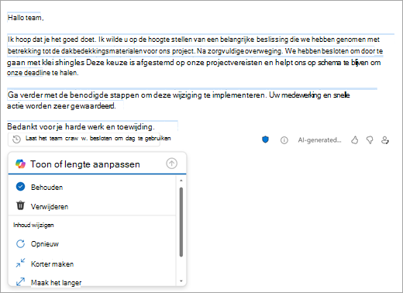Click the Maak het langer expand icon
The height and width of the screenshot is (293, 403).
click(20, 281)
